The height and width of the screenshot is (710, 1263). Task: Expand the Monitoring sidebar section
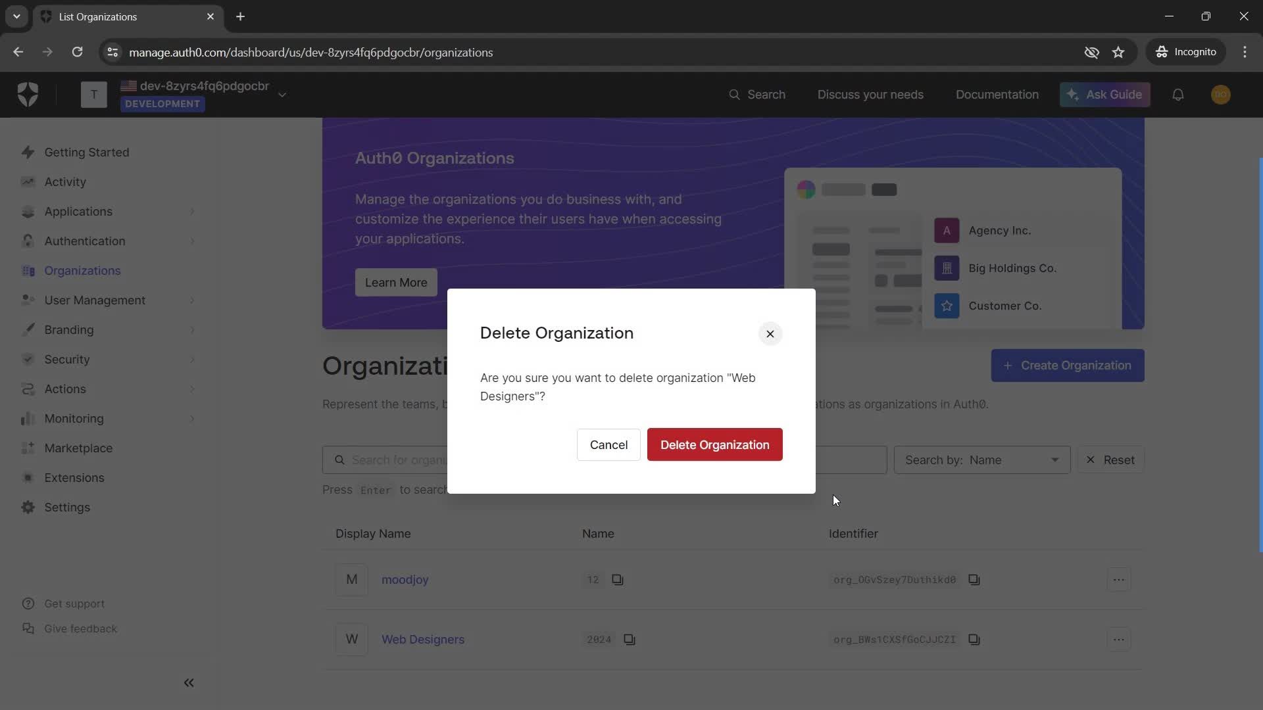click(109, 419)
